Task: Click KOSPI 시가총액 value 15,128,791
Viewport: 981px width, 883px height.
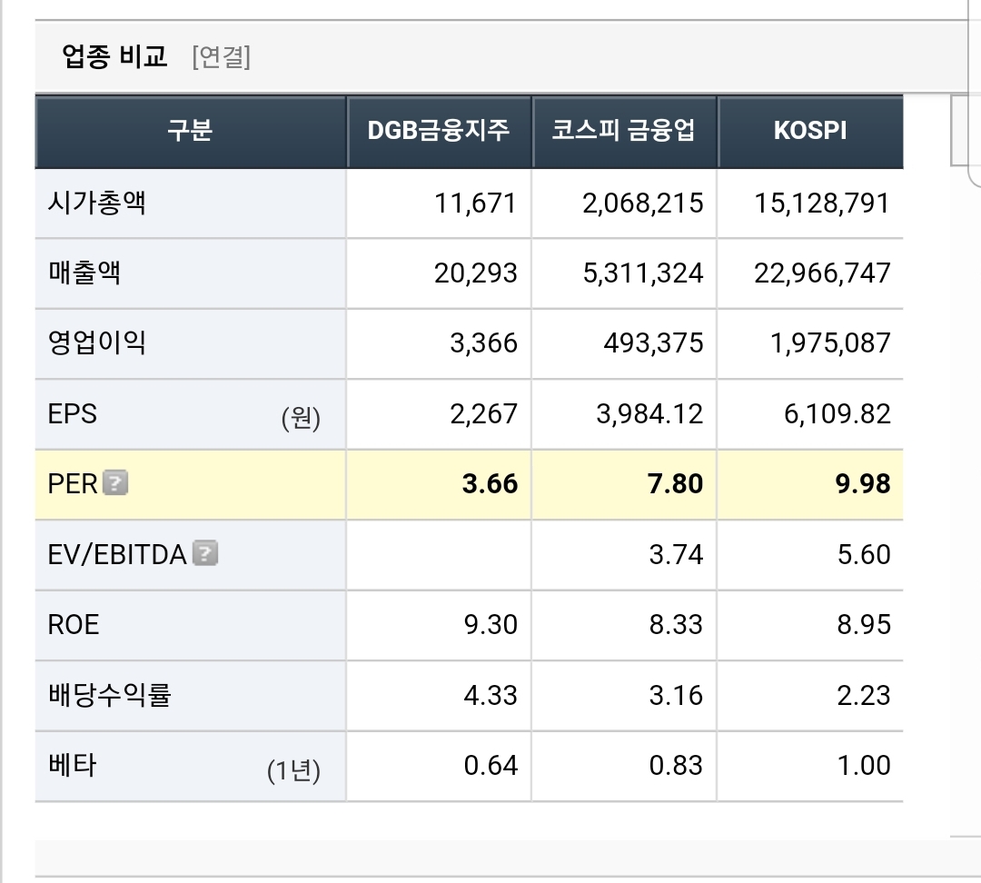Action: point(821,203)
